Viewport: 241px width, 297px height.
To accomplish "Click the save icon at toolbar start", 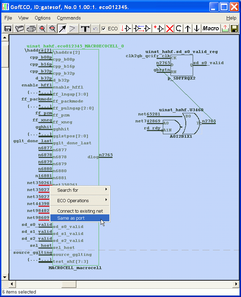I will tap(8, 29).
